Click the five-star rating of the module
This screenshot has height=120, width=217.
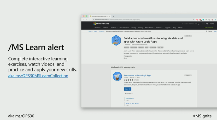(x=128, y=80)
